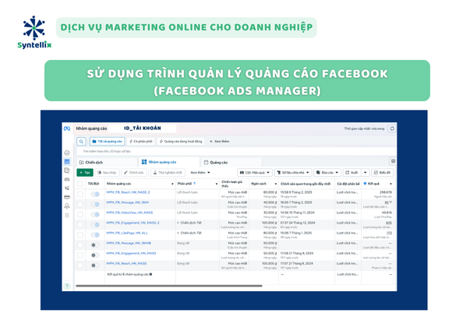Select Quảng cáo đang hoạt động filter

181,142
